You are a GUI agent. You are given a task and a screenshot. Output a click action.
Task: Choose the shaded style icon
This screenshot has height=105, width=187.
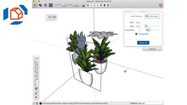tap(101, 5)
